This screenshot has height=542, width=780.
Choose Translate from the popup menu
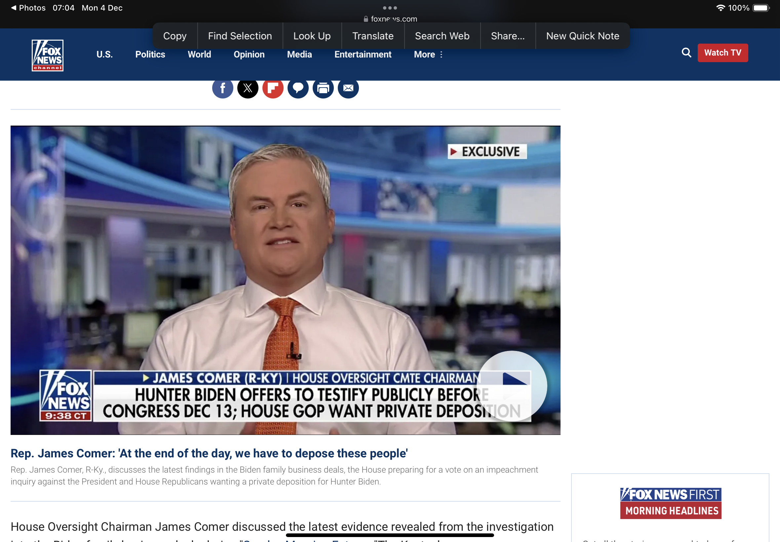tap(373, 36)
